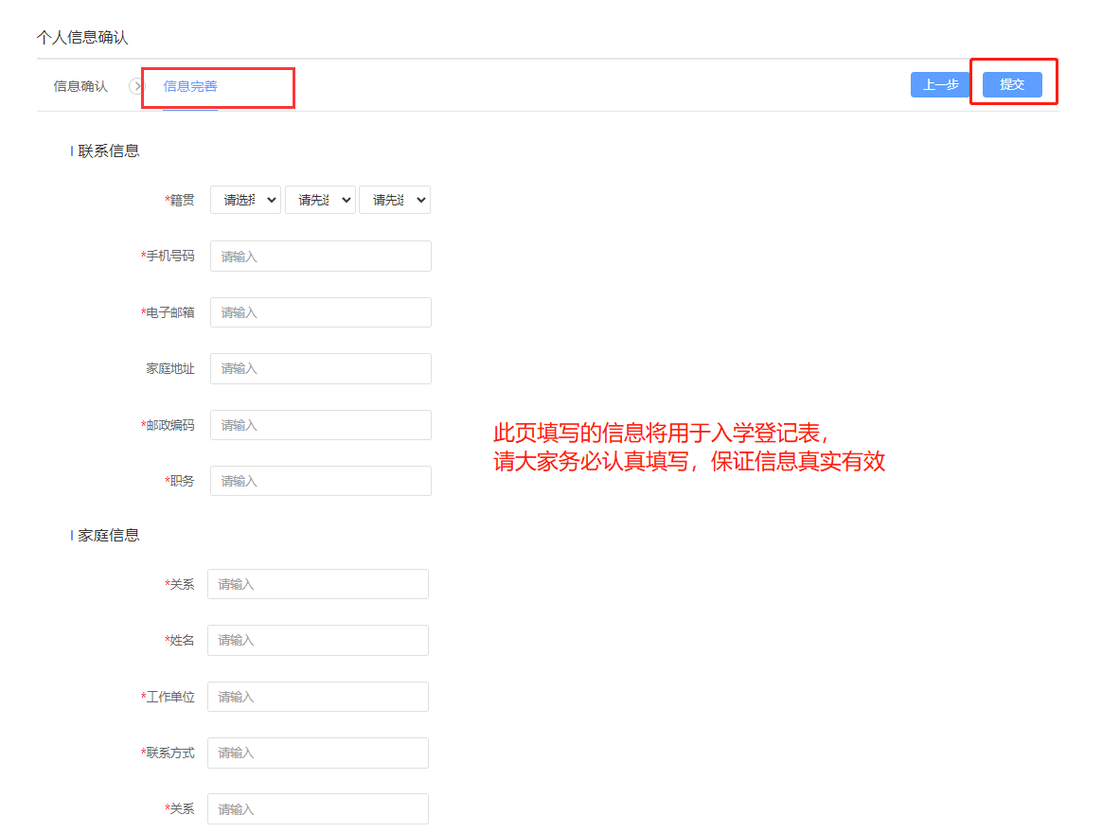Focus the 姓名 input field
This screenshot has height=833, width=1102.
[x=318, y=641]
